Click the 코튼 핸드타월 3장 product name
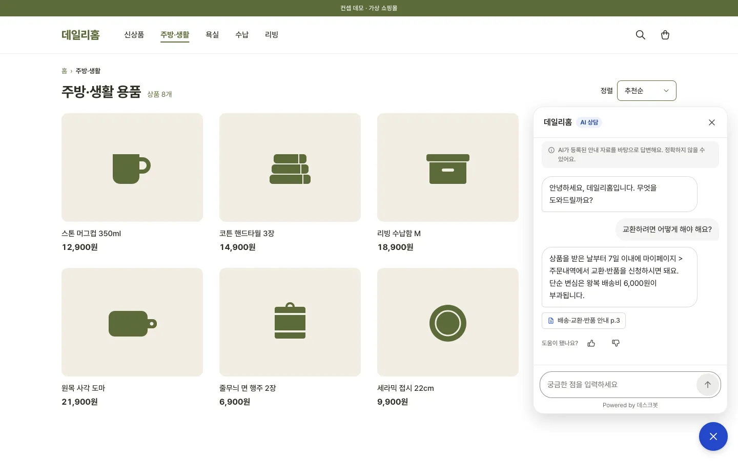 click(247, 234)
